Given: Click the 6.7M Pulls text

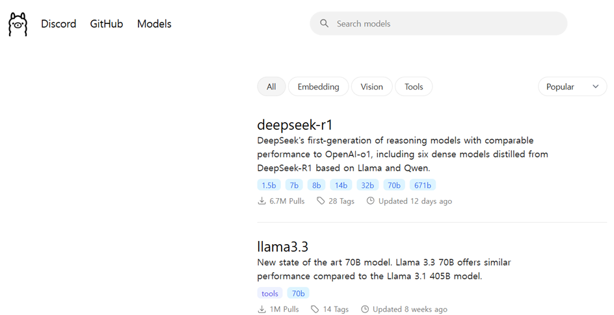Looking at the screenshot, I should pos(287,201).
